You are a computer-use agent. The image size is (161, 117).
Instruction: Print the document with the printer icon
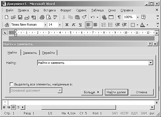(x=42, y=17)
